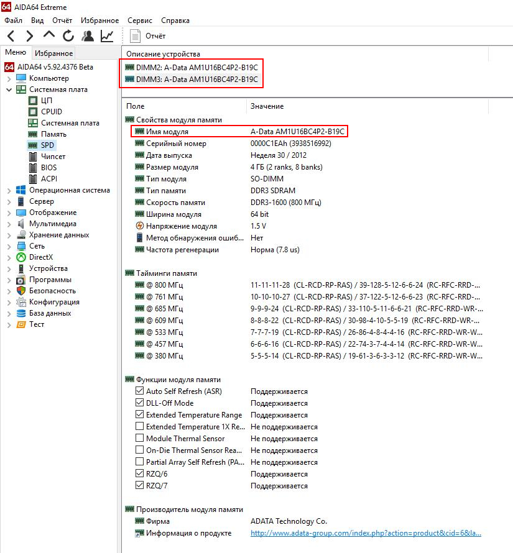Click the Back navigation arrow
This screenshot has width=513, height=553.
pyautogui.click(x=12, y=36)
